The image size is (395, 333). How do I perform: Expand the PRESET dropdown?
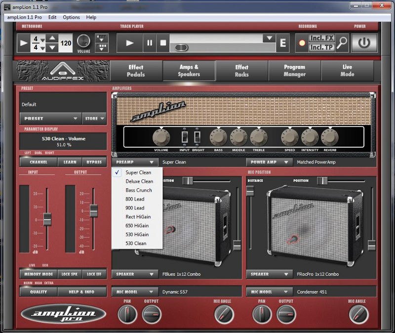pyautogui.click(x=51, y=119)
